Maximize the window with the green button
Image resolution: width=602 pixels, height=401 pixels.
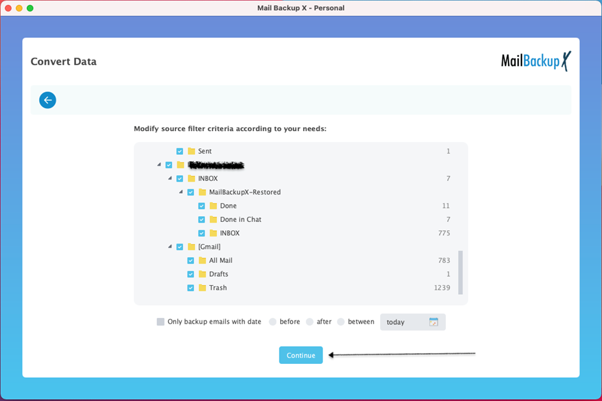click(30, 8)
